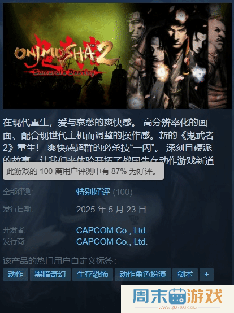Open the publisher CAPCOM Co., Ltd. link
The height and width of the screenshot is (313, 234).
coord(112,242)
